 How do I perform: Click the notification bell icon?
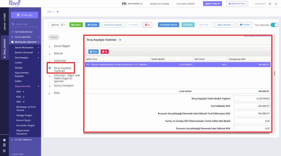click(270, 4)
